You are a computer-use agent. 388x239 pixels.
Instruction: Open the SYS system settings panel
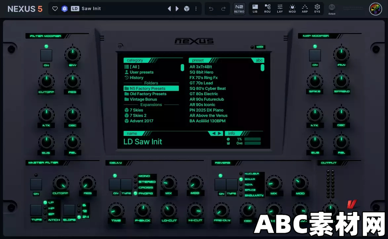point(317,9)
